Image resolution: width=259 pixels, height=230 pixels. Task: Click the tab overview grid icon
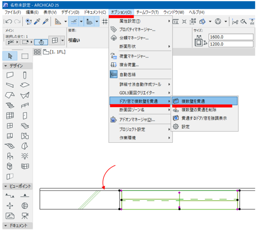point(37,52)
